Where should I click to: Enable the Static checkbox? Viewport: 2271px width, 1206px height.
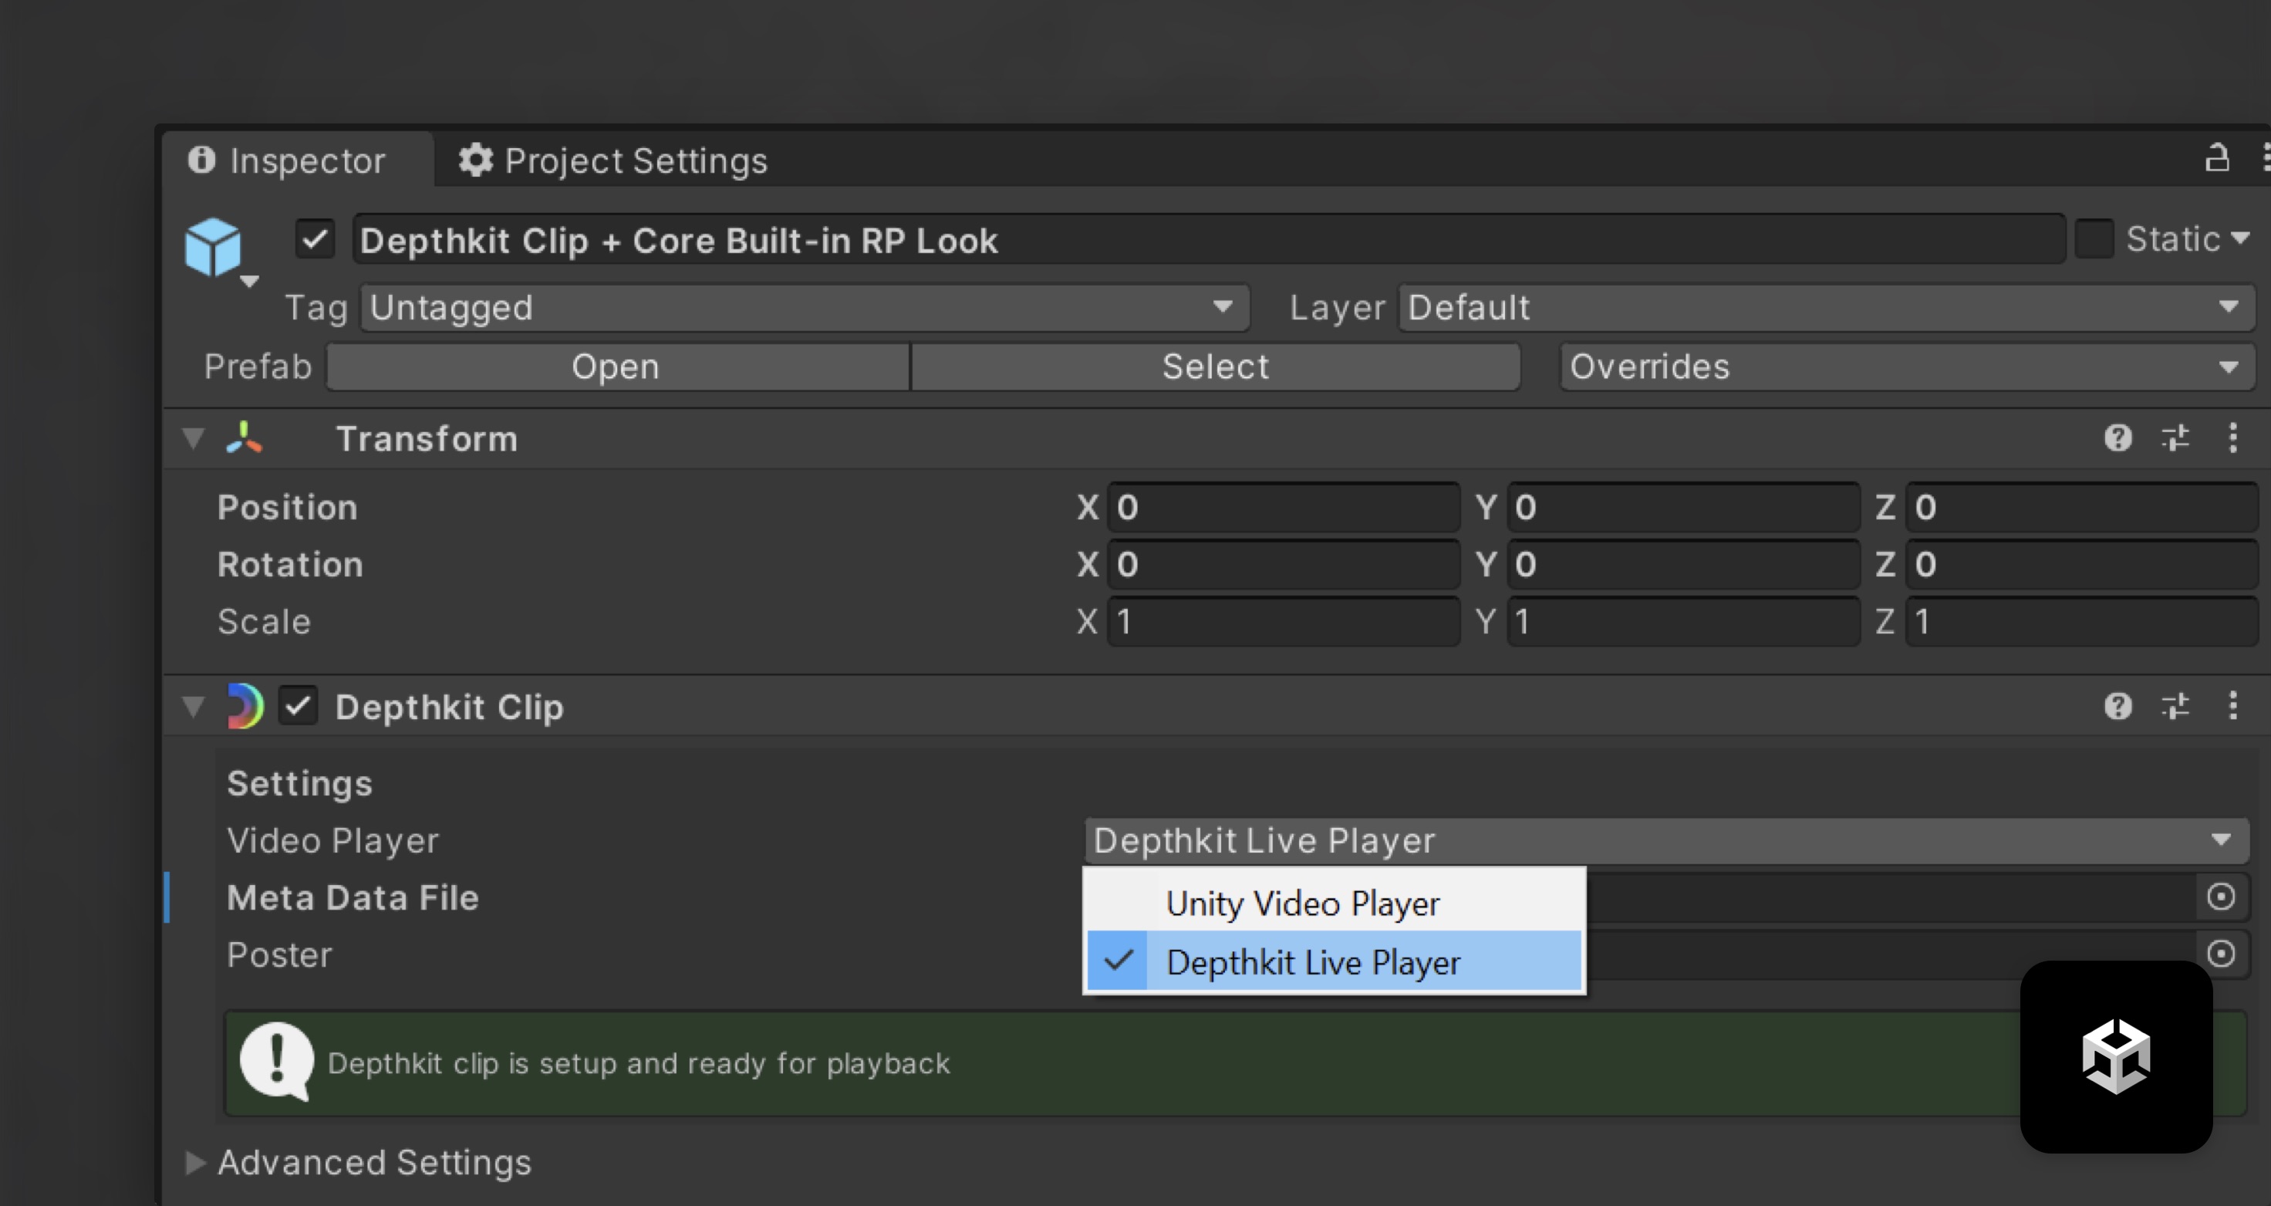pos(2094,239)
